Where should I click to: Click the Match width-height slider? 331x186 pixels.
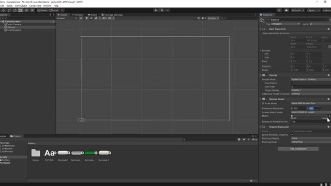[309, 116]
